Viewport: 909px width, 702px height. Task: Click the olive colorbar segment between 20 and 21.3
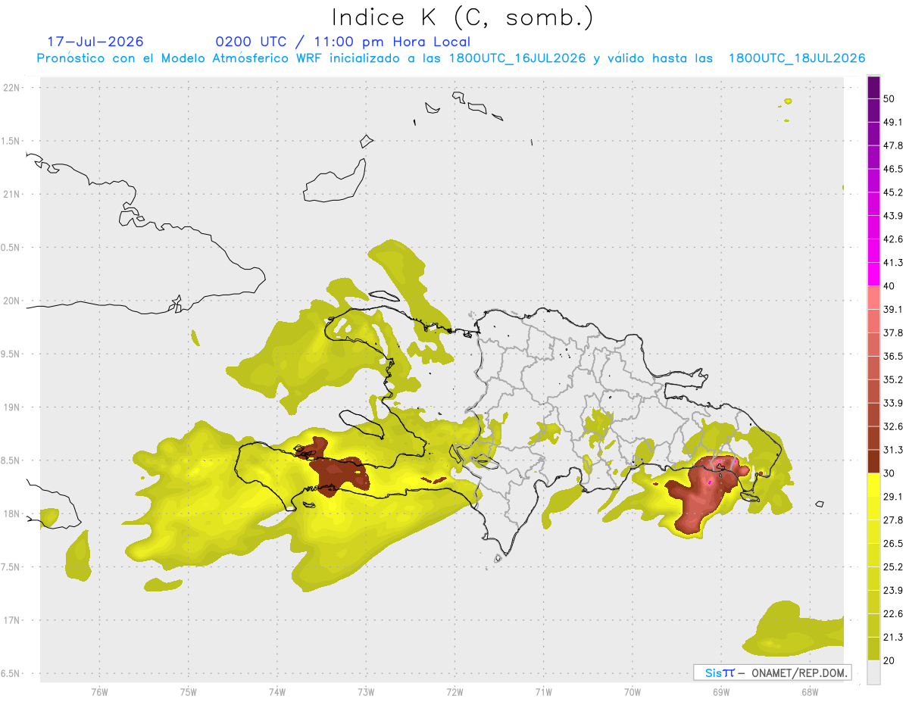pyautogui.click(x=874, y=649)
